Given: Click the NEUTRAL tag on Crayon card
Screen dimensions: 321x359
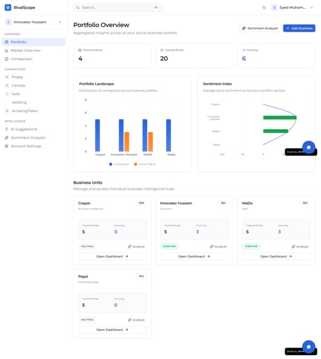Looking at the screenshot, I should [88, 246].
